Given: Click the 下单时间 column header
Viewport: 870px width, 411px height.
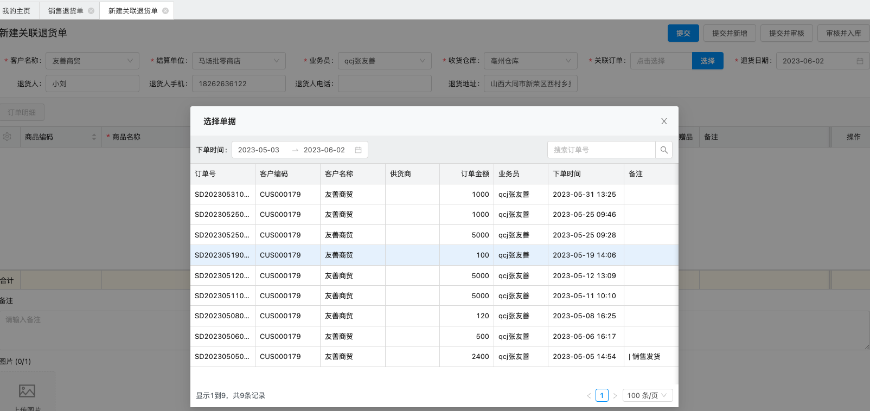Looking at the screenshot, I should pos(586,174).
